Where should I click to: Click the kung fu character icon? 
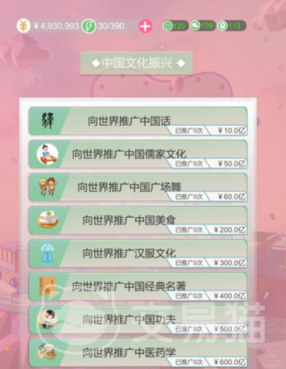[48, 319]
